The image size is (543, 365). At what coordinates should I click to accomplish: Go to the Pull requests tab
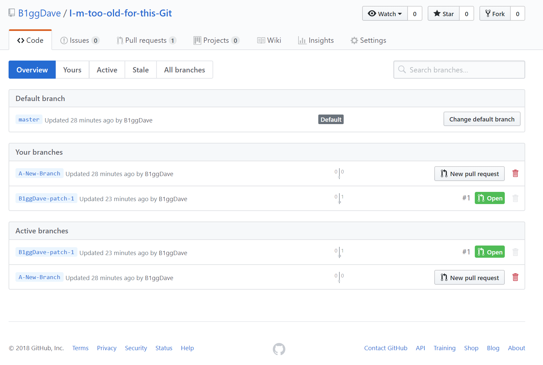tap(146, 40)
